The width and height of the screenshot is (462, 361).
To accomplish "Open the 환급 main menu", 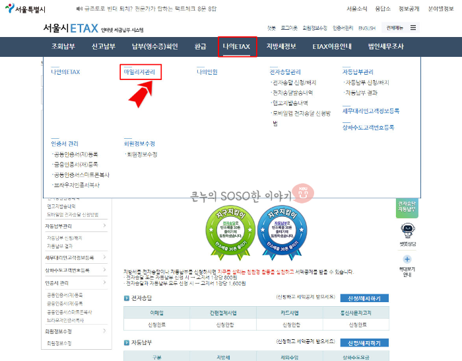I will point(200,46).
